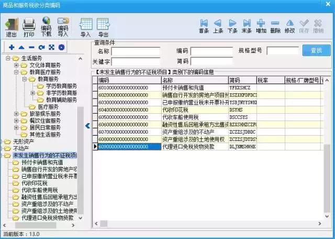This screenshot has height=239, width=335.
Task: Click the 规格型号 input field
Action: (283, 51)
